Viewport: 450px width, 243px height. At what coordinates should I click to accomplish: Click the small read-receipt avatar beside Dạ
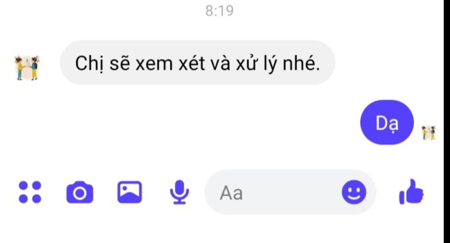(x=428, y=133)
